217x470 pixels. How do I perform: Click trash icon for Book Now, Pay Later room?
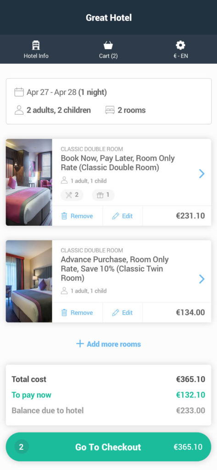64,216
